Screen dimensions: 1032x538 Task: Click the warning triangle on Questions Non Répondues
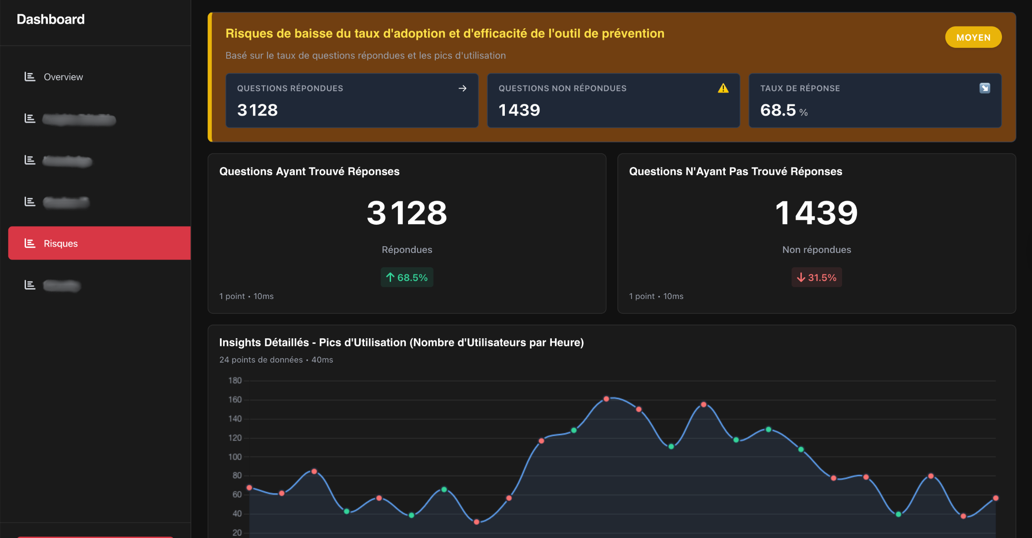723,88
